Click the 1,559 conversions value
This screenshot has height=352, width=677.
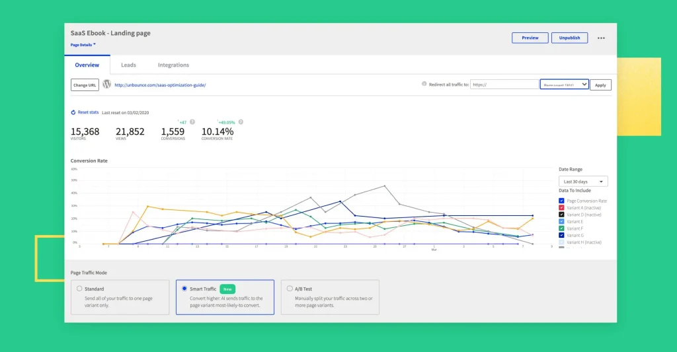pyautogui.click(x=173, y=131)
